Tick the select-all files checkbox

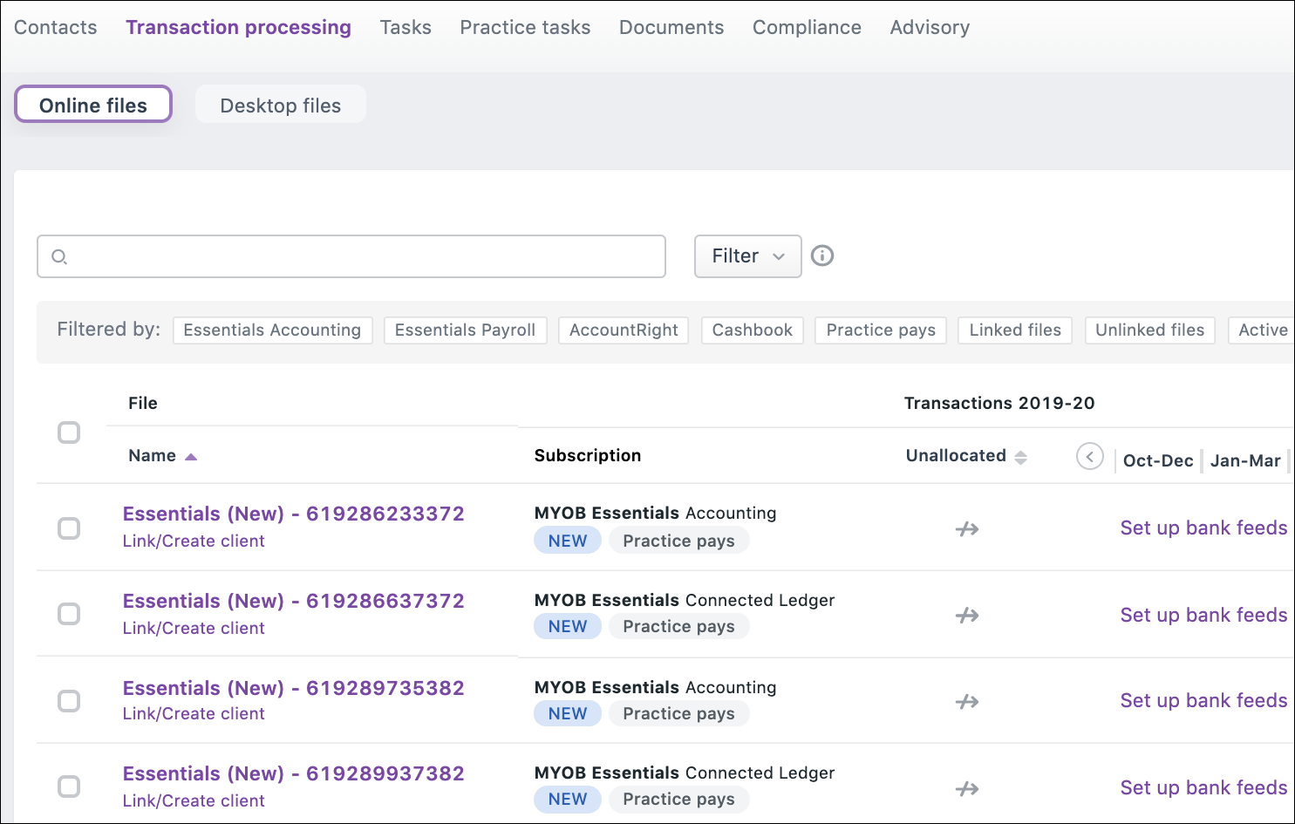(69, 432)
